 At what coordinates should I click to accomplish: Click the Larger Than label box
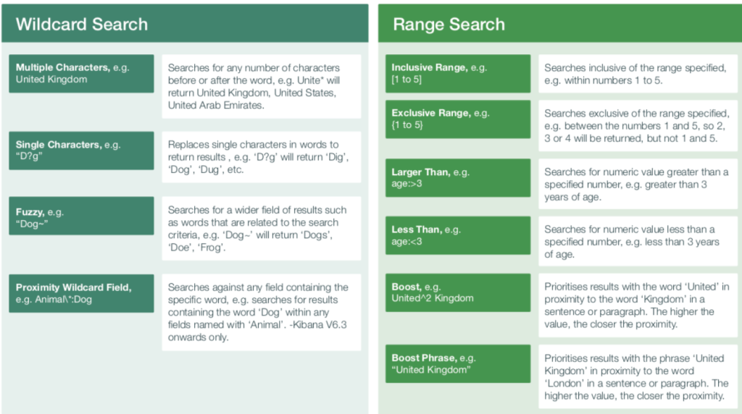click(457, 178)
